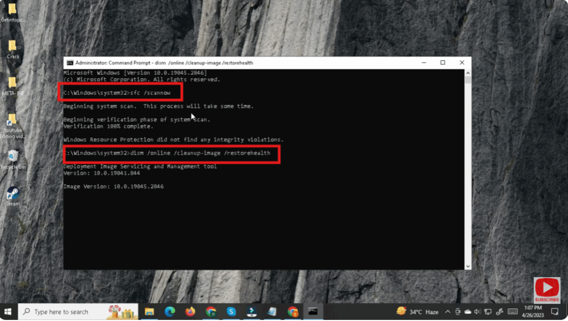Image resolution: width=568 pixels, height=321 pixels.
Task: Open the Start menu
Action: (7, 312)
